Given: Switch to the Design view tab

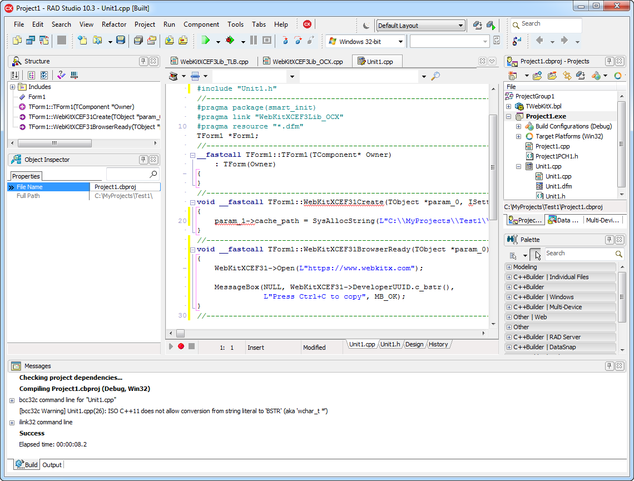Looking at the screenshot, I should 414,344.
